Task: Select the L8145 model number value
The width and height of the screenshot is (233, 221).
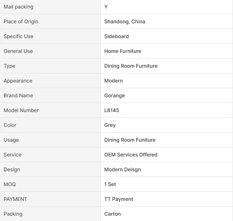Action: tap(112, 110)
